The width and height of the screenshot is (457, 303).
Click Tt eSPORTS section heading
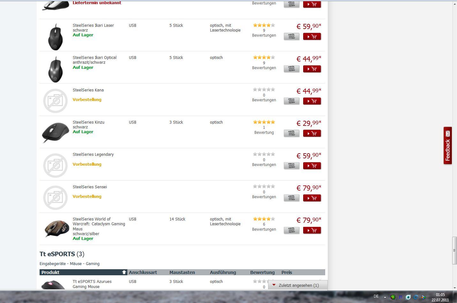(x=57, y=254)
